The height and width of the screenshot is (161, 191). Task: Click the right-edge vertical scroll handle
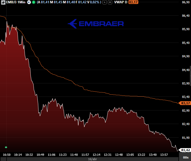click(190, 76)
